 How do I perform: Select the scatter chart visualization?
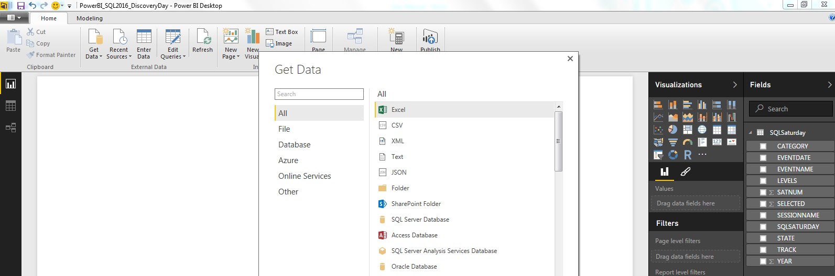(658, 130)
